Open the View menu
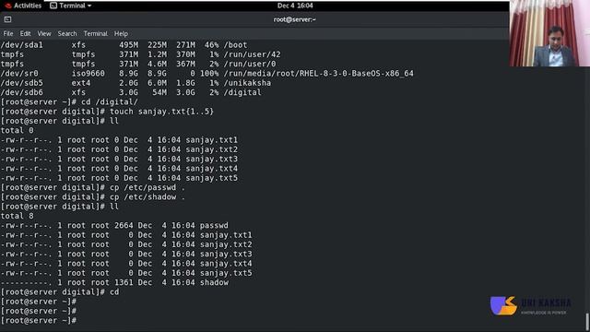 pos(44,33)
